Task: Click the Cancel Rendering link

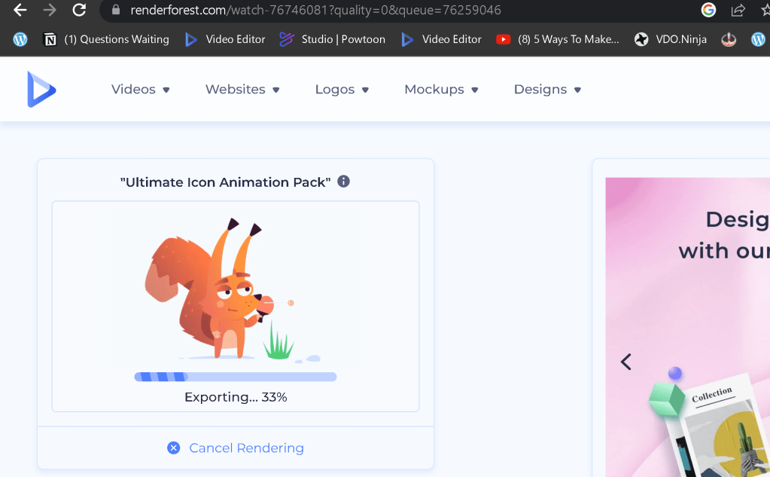Action: coord(247,448)
